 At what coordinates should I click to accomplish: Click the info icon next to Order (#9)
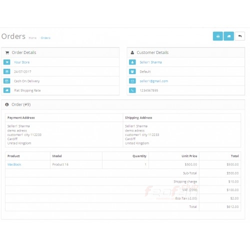(x=7, y=104)
